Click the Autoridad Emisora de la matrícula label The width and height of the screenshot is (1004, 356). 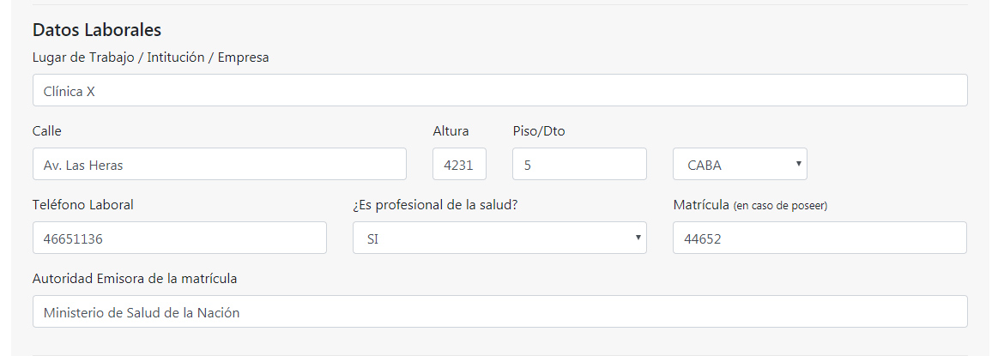(135, 279)
